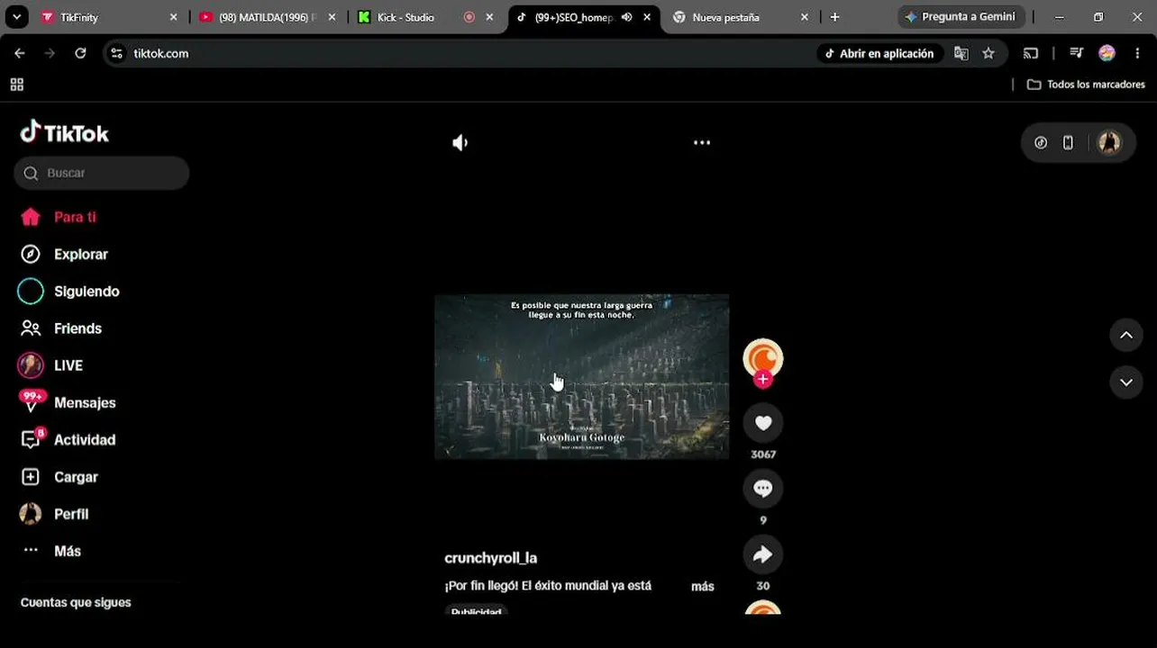Open the phone app icon

[1068, 142]
